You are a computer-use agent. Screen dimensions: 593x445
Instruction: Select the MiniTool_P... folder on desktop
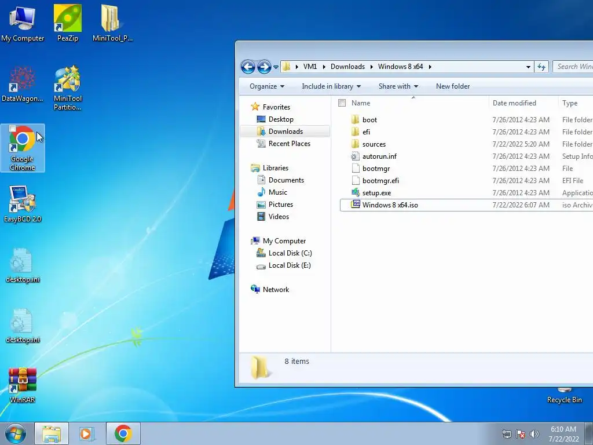[x=112, y=24]
